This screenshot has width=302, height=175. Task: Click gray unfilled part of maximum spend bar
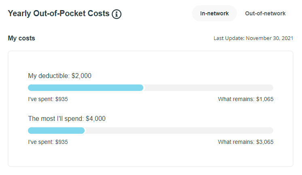coord(178,131)
